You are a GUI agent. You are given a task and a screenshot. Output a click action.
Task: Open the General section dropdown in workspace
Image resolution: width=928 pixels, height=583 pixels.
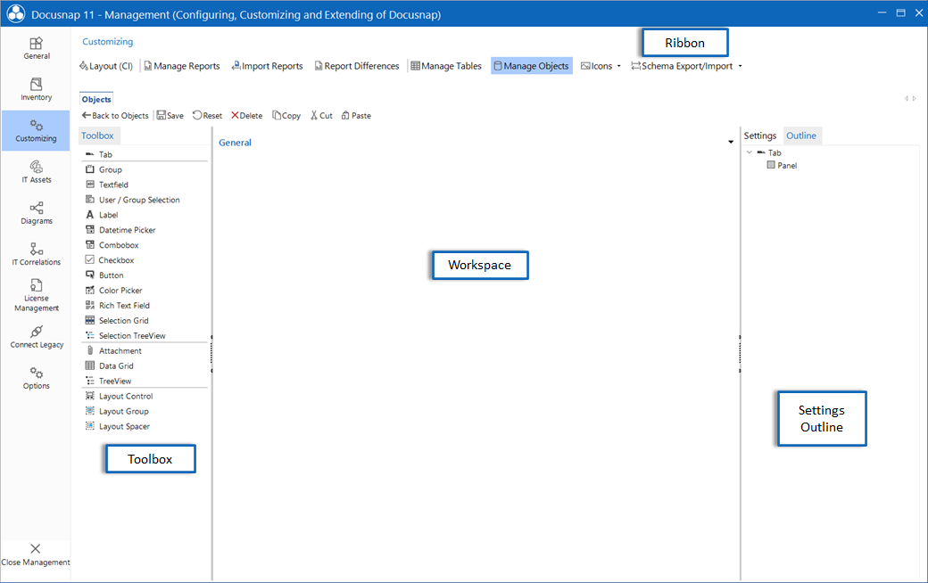[730, 141]
